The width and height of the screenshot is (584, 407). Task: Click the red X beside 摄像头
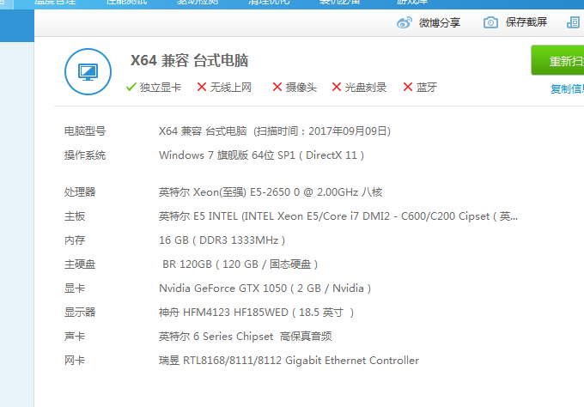coord(277,87)
